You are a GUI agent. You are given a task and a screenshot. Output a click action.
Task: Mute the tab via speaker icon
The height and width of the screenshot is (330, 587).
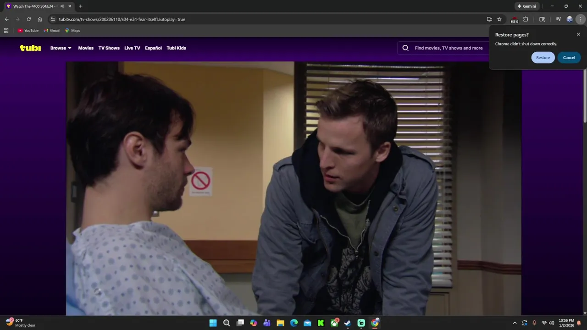pyautogui.click(x=62, y=6)
